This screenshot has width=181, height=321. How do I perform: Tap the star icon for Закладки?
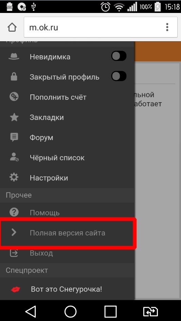14,117
